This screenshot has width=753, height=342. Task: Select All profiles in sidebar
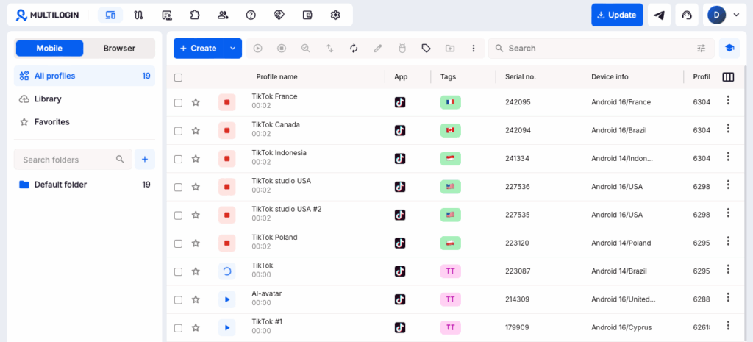click(x=85, y=76)
